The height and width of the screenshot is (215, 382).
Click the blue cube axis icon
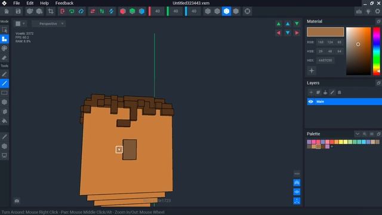[141, 11]
